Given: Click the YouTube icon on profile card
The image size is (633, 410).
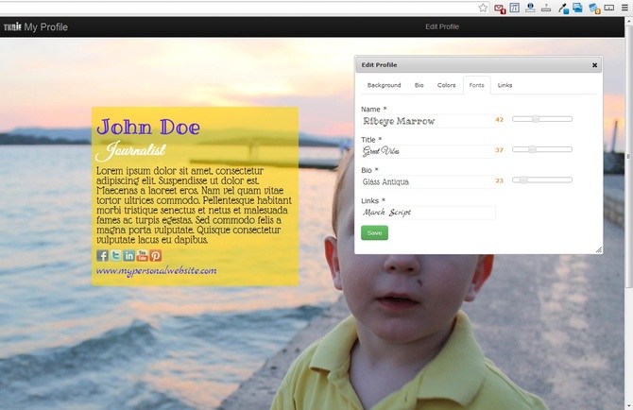Looking at the screenshot, I should tap(142, 255).
